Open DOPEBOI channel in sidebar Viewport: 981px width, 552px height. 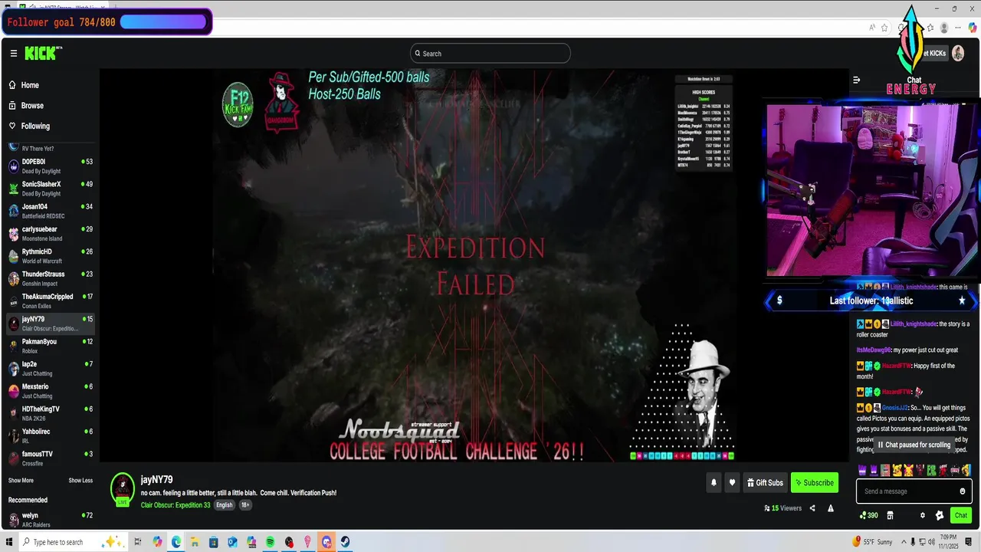50,166
